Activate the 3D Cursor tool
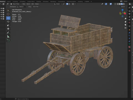The height and width of the screenshot is (100, 133). [x=8, y=14]
